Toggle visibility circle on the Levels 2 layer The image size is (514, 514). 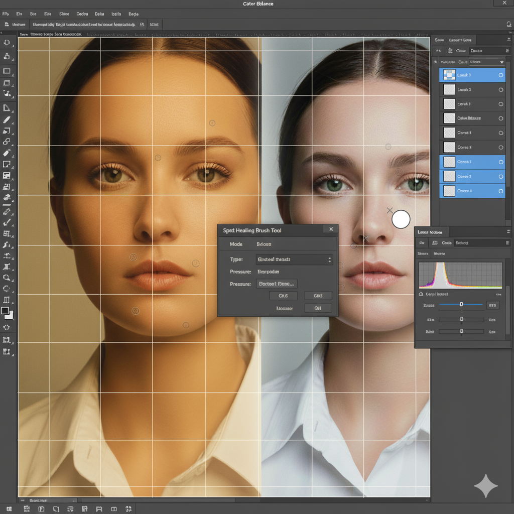(x=500, y=90)
